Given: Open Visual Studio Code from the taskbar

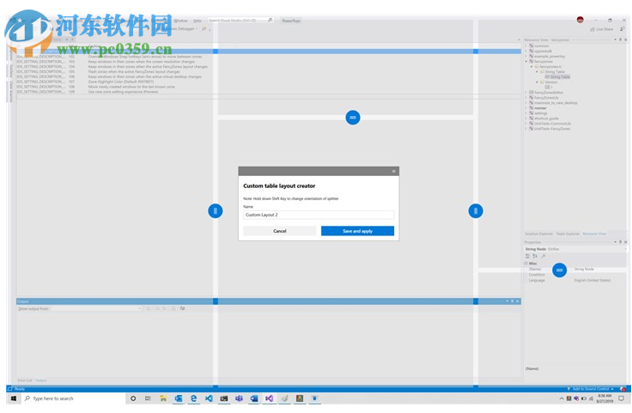Looking at the screenshot, I should pos(209,398).
